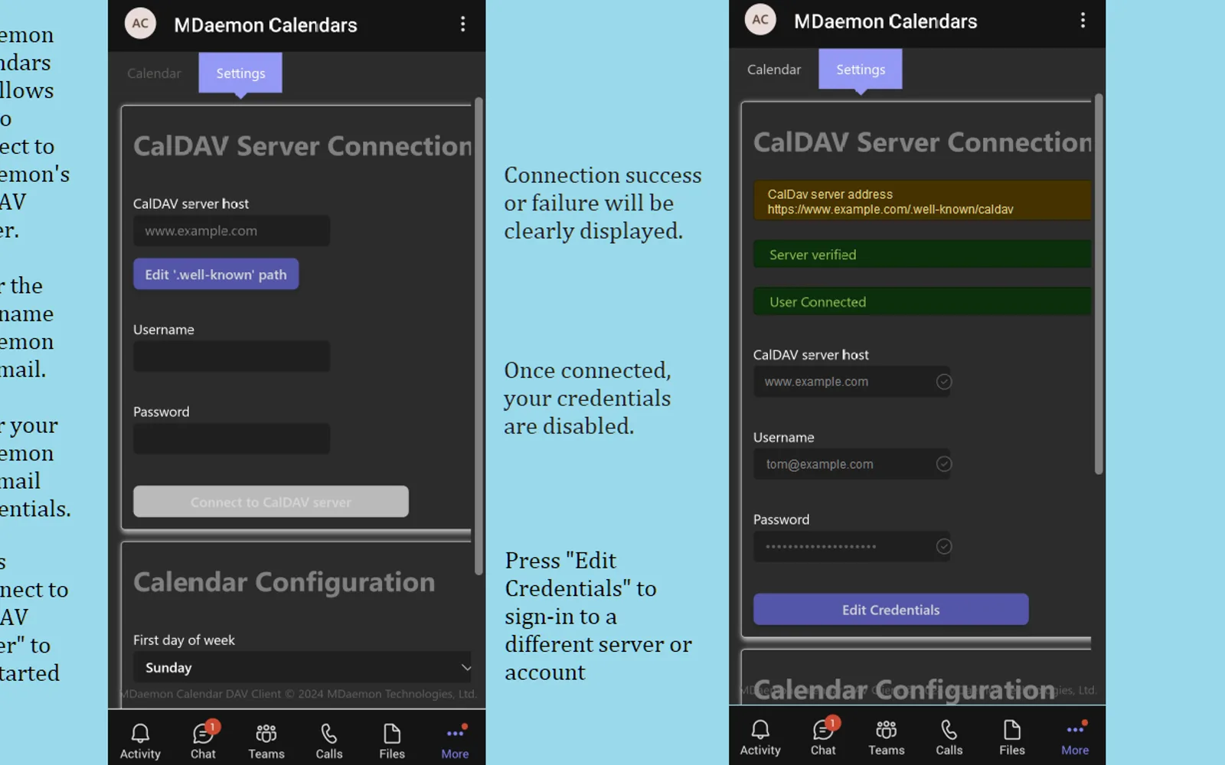Select Settings tab in left phone

240,73
